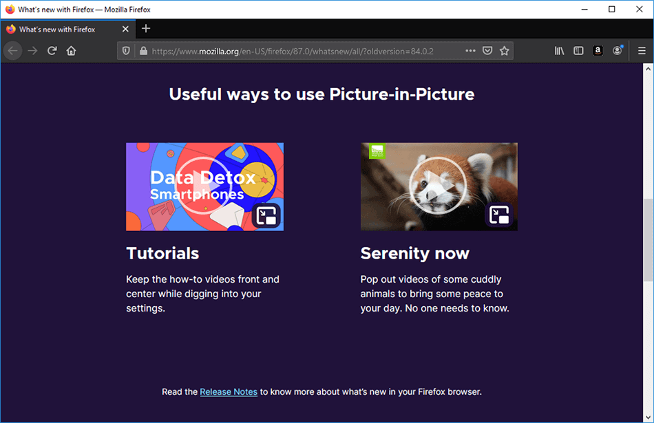Click the scrollbar up arrow
The image size is (654, 423).
click(x=648, y=69)
